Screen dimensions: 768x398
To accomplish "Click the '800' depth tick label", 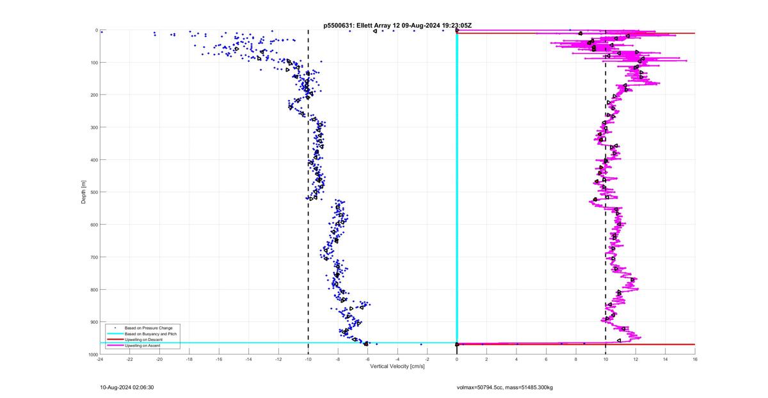I will pyautogui.click(x=93, y=289).
